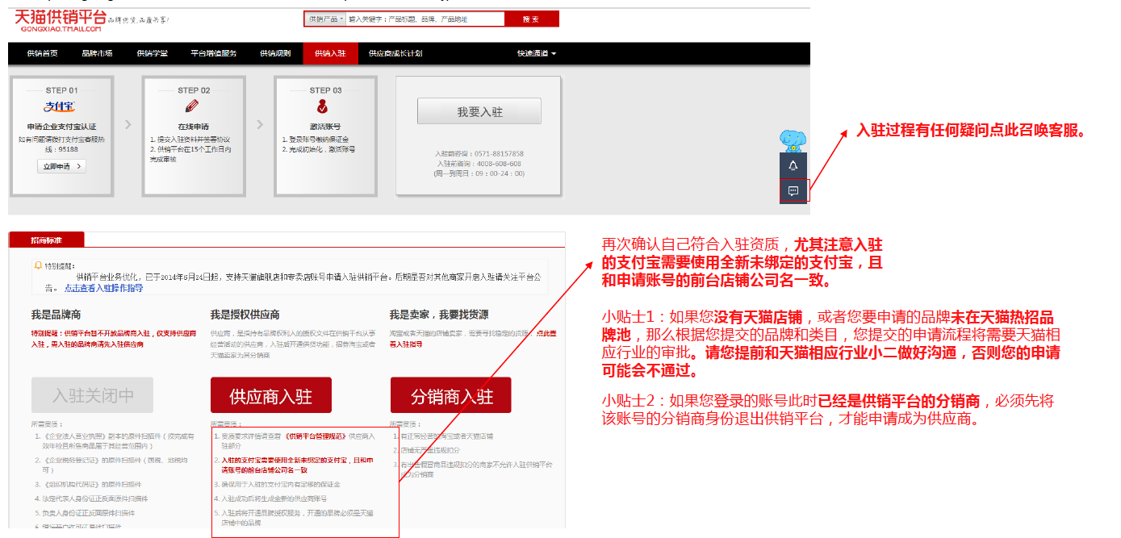1121x538 pixels.
Task: Click the 入驻前咨询：0571-88157858 phone line
Action: click(479, 153)
